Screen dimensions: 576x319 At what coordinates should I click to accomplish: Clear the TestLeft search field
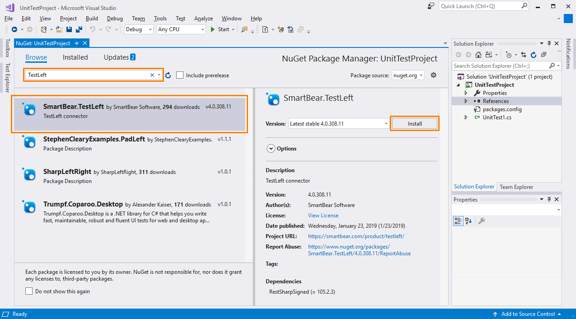(152, 75)
